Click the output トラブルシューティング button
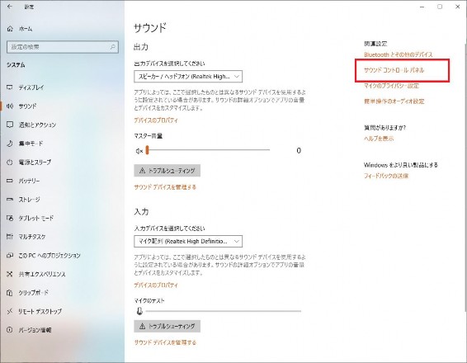467x363 pixels. tap(167, 171)
